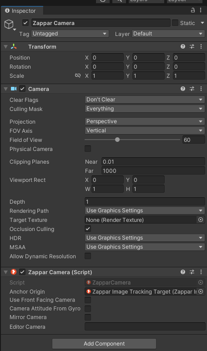This screenshot has height=351, width=207.
Task: Open Transform component help icon
Action: pyautogui.click(x=183, y=46)
